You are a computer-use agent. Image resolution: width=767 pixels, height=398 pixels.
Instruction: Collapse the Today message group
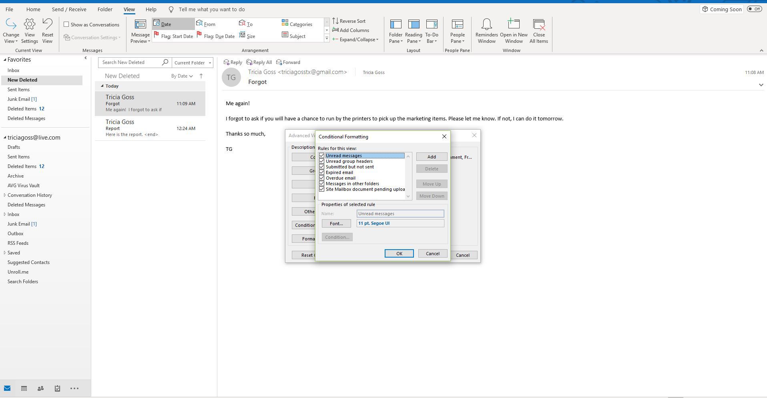tap(102, 86)
